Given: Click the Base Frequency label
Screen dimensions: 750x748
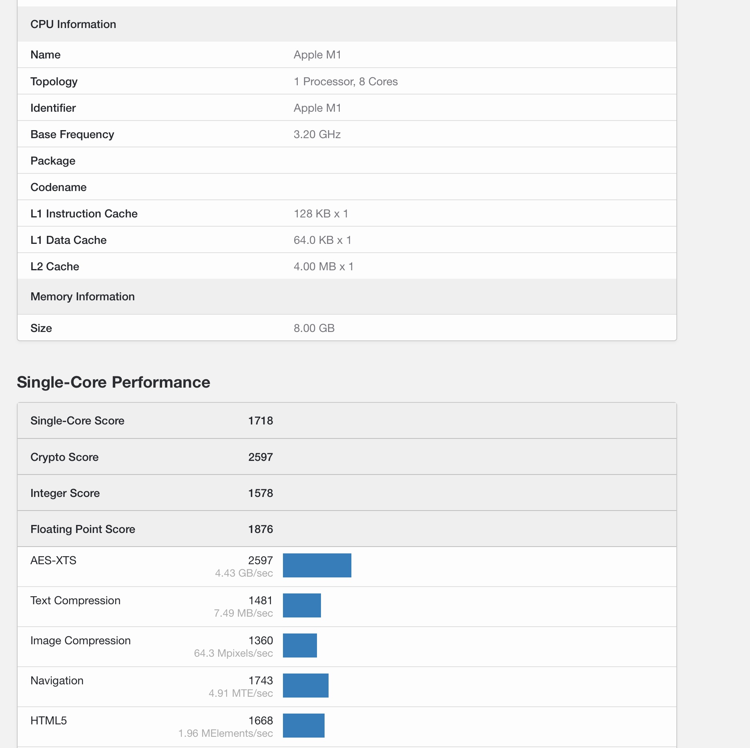Looking at the screenshot, I should point(72,134).
